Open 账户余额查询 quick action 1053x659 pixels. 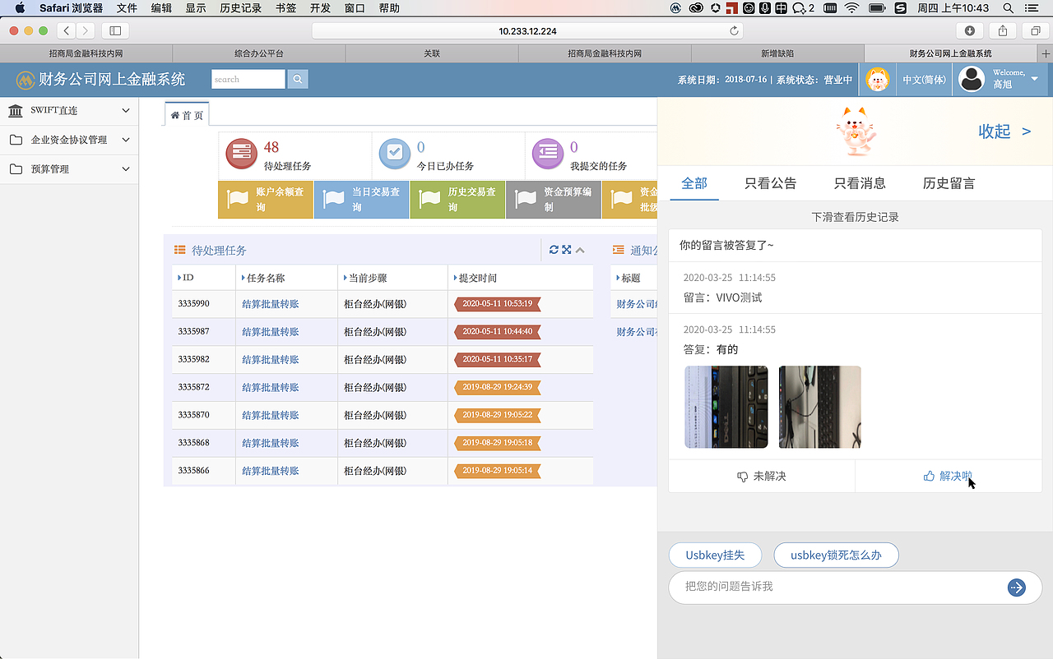(x=265, y=200)
